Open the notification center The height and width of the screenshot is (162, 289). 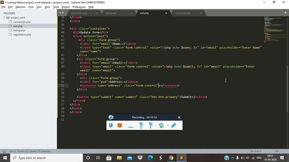point(282,158)
